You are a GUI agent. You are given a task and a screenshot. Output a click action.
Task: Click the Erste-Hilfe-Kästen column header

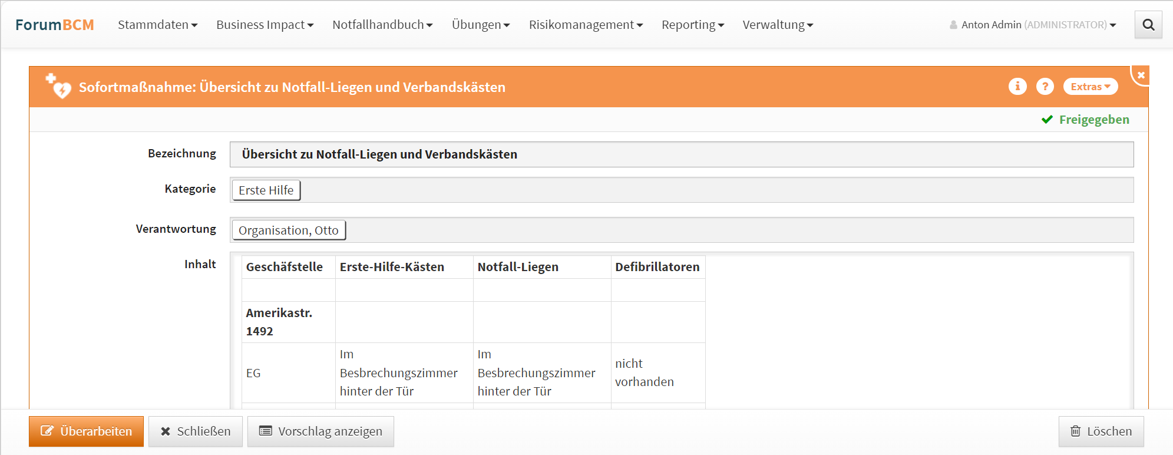(404, 267)
